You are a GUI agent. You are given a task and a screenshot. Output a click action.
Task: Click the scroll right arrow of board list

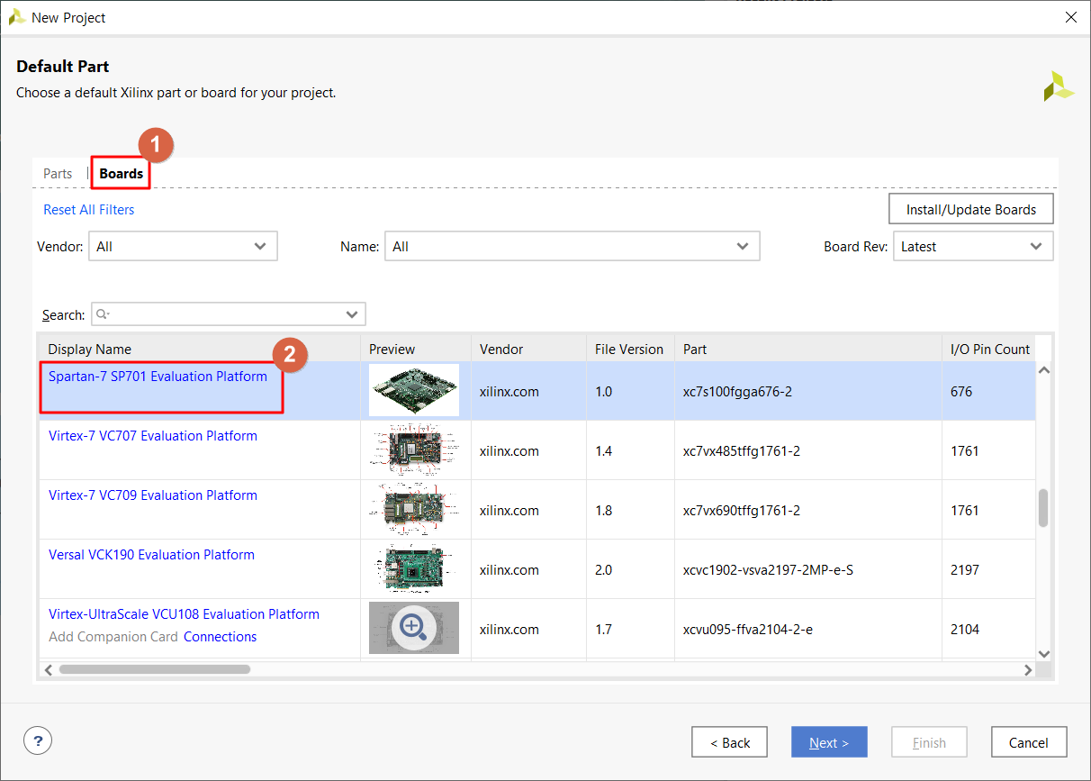point(1028,669)
